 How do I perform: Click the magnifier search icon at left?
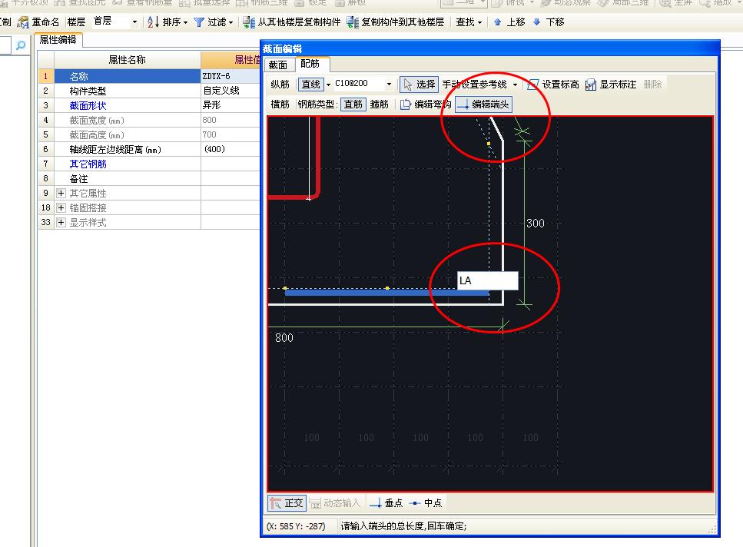[21, 45]
